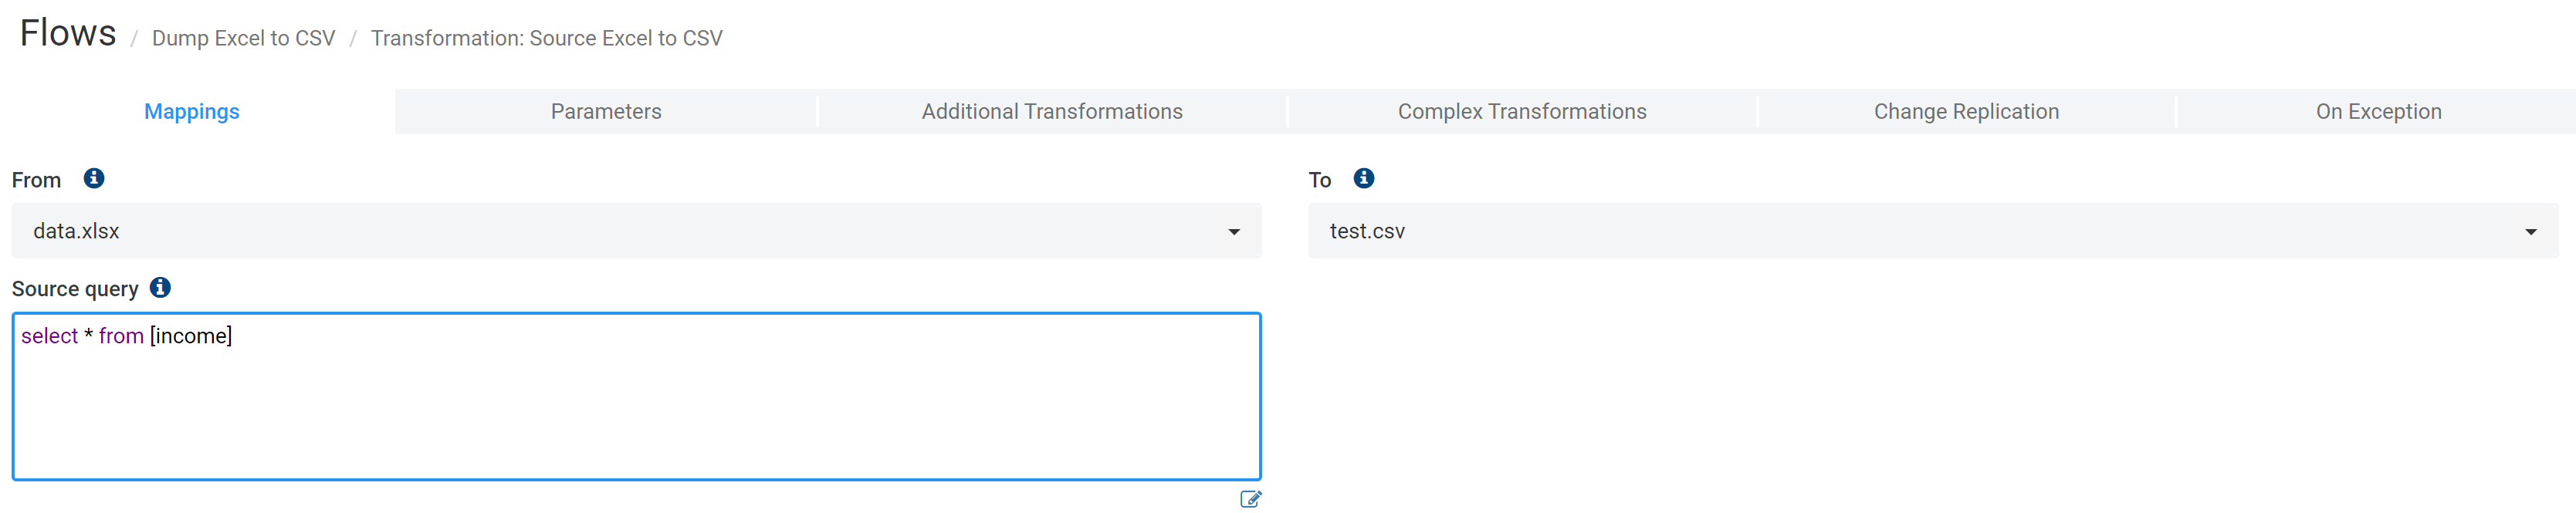This screenshot has height=513, width=2576.
Task: Open the Change Replication tab
Action: point(1966,111)
